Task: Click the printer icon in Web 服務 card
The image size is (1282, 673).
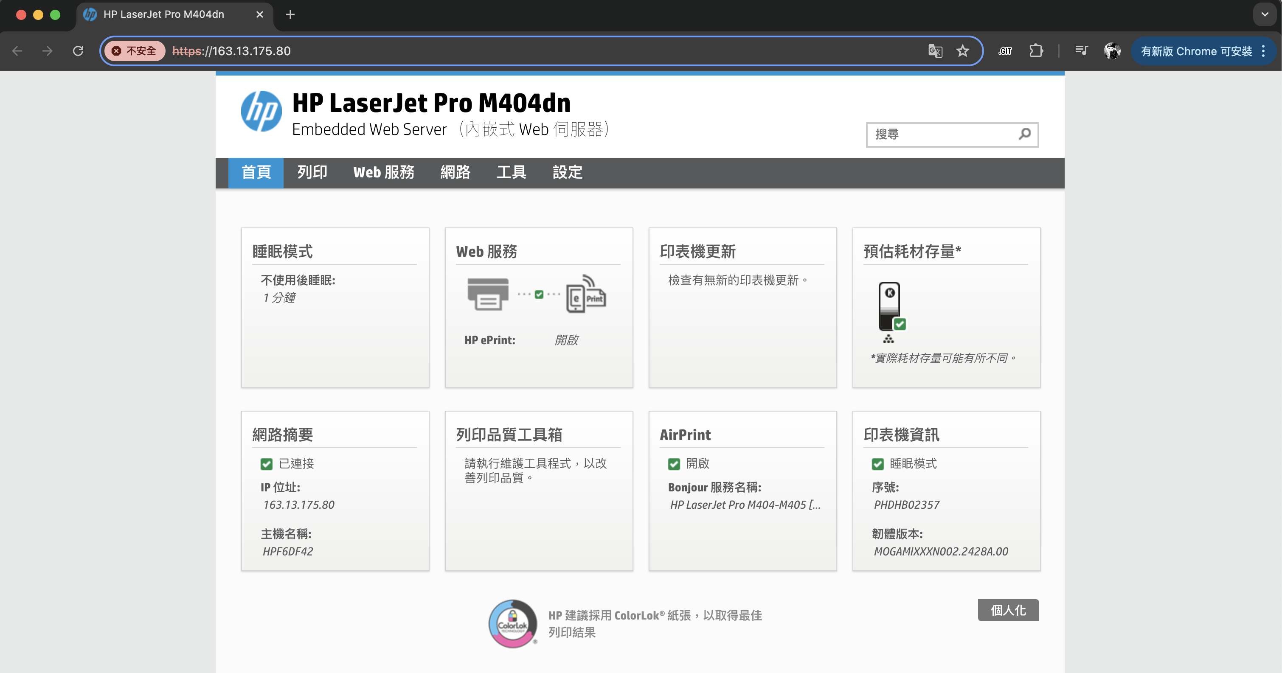Action: point(488,294)
